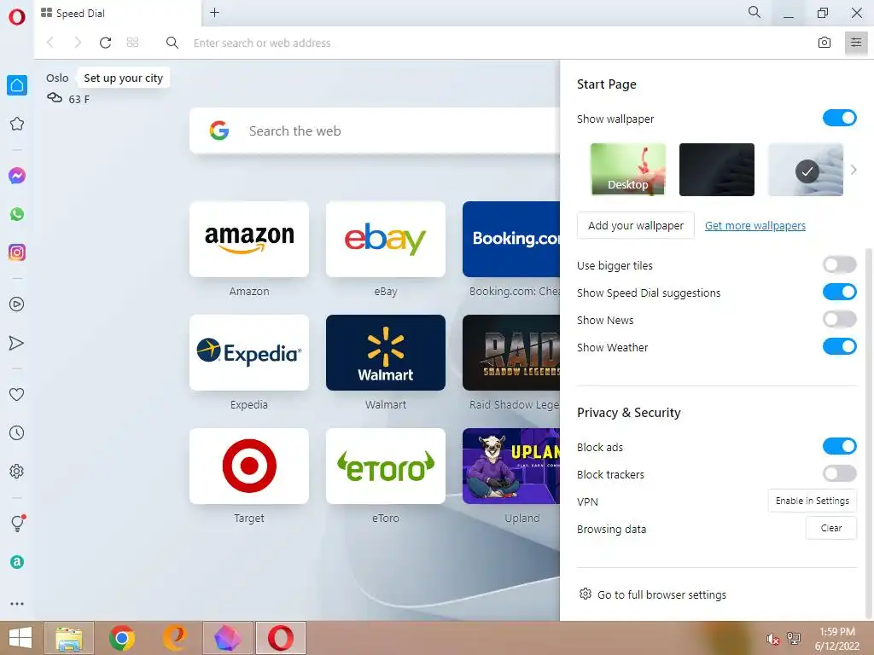Click the Google Search the web box
874x655 pixels.
pos(375,130)
